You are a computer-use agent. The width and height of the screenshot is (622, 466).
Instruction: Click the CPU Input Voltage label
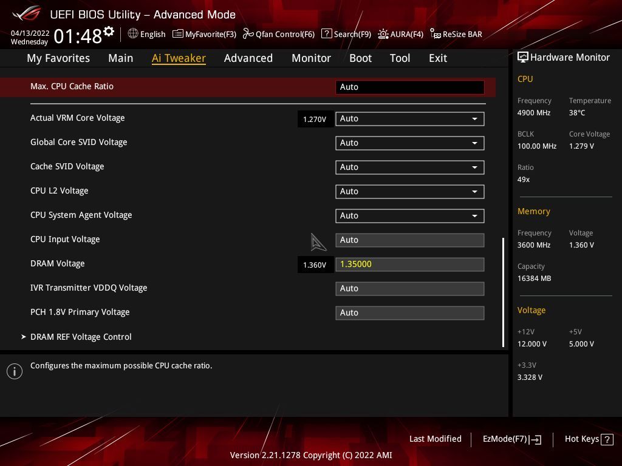pyautogui.click(x=65, y=239)
